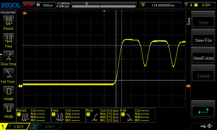
Task: Click the pulse icon in Period result box
Action: (x=25, y=118)
